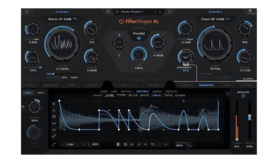Click the SMOOTH 40% value field
277x163 pixels.
point(179,146)
